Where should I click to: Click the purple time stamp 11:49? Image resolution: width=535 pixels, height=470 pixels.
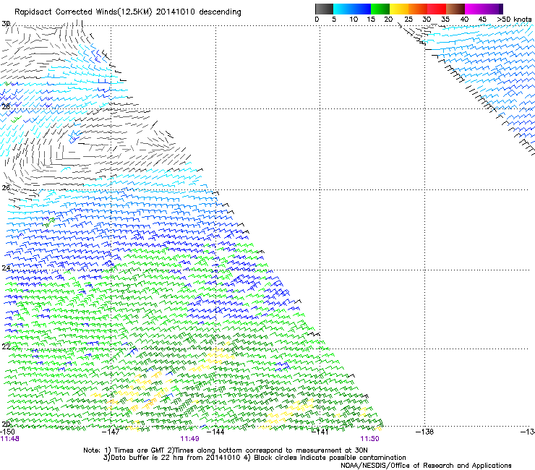click(x=189, y=439)
